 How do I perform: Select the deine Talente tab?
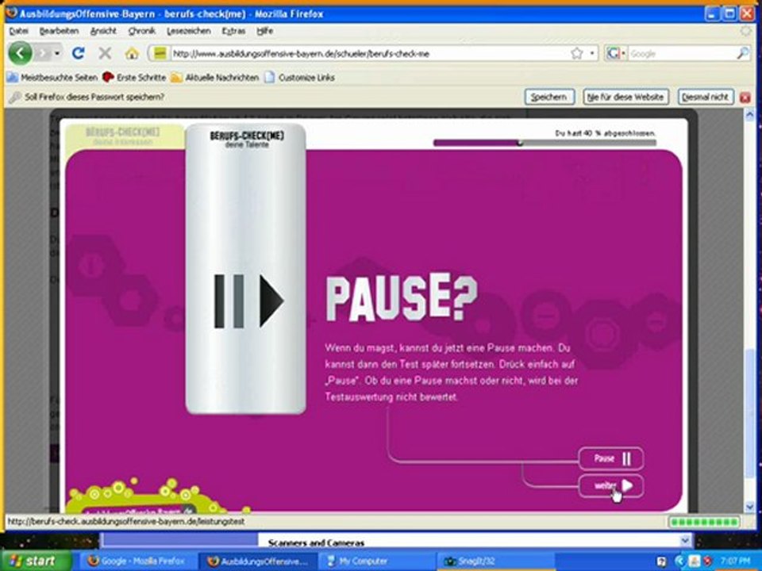pyautogui.click(x=246, y=139)
